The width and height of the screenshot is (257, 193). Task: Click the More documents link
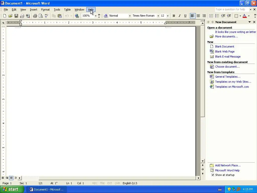(226, 36)
